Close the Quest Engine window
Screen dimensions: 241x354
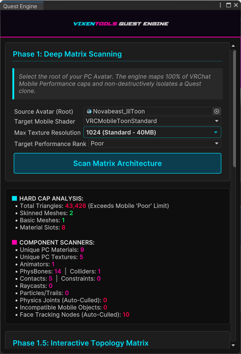(x=236, y=5)
